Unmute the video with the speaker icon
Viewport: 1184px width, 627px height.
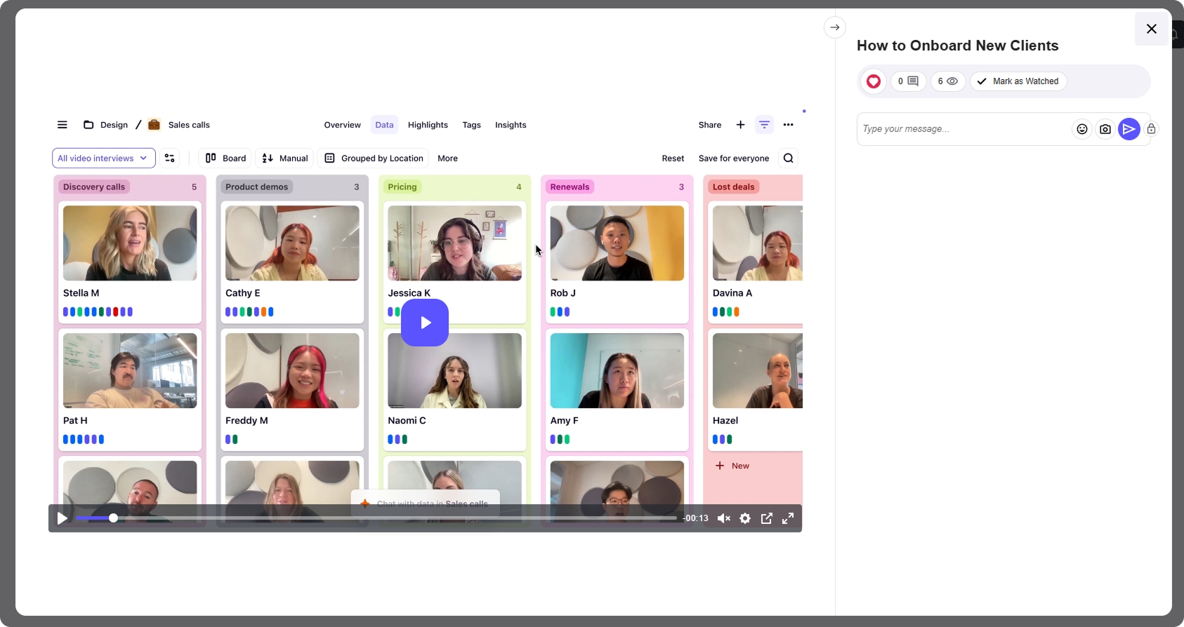pyautogui.click(x=723, y=518)
